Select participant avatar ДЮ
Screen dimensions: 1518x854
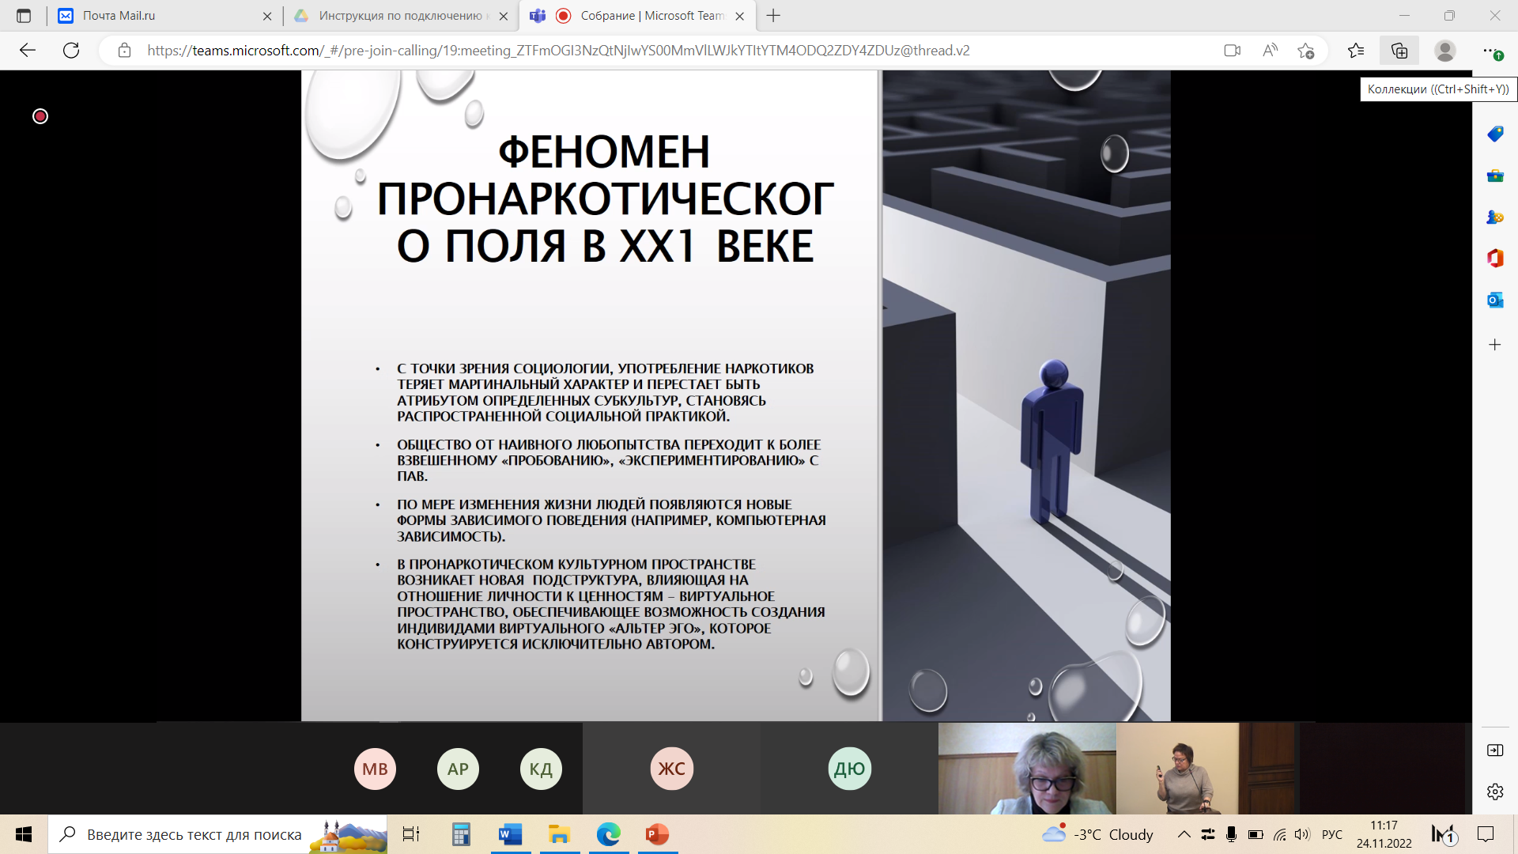coord(850,769)
